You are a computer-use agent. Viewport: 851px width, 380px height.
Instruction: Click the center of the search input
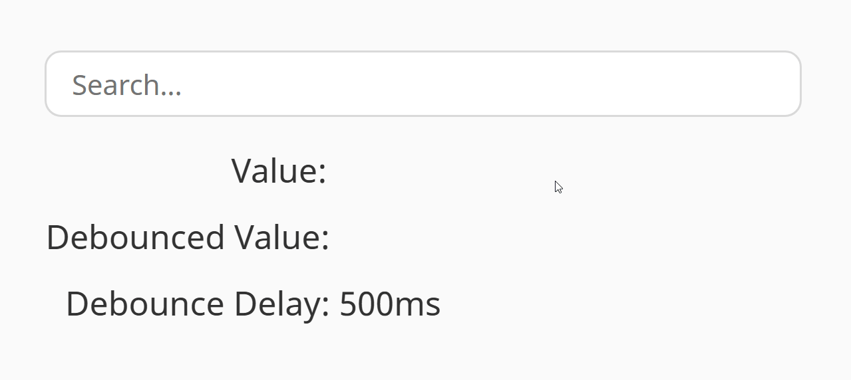423,84
